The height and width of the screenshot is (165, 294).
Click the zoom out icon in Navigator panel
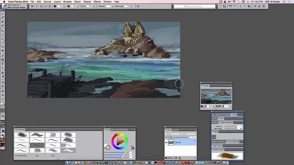click(x=216, y=106)
